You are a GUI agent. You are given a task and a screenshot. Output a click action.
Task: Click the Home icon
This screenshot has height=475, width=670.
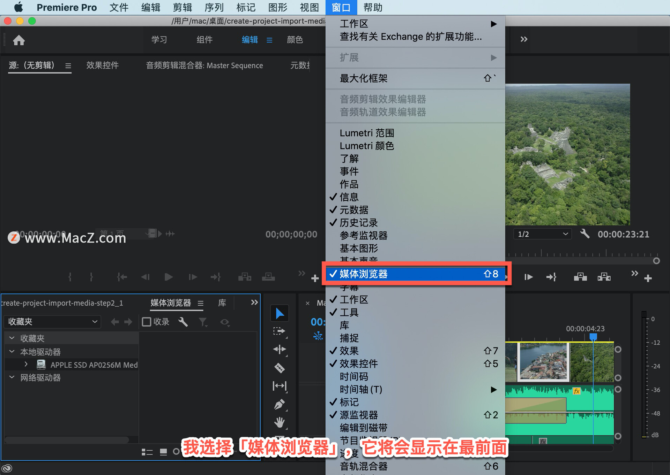click(19, 40)
